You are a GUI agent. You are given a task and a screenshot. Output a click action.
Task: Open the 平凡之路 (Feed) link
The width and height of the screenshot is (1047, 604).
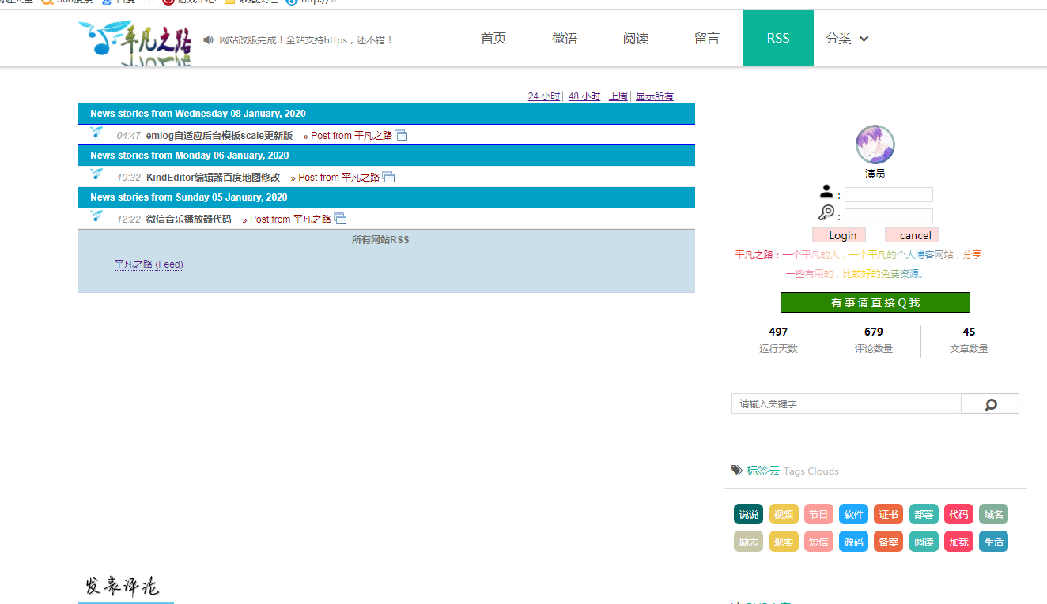pos(149,264)
